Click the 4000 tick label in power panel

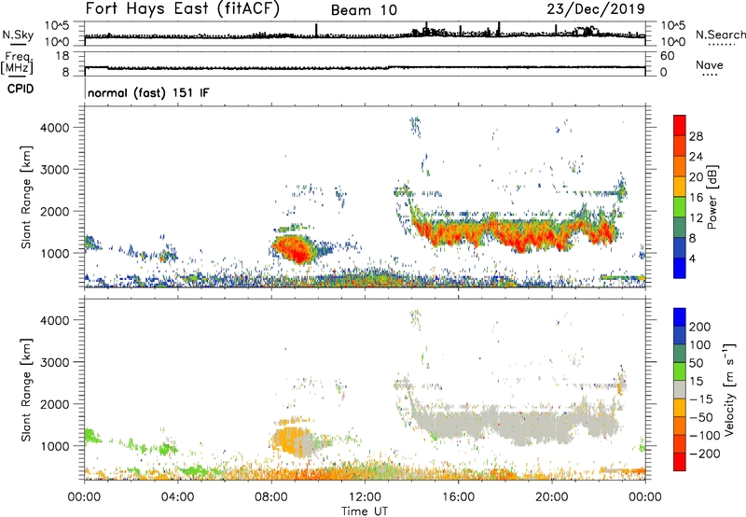[x=55, y=128]
